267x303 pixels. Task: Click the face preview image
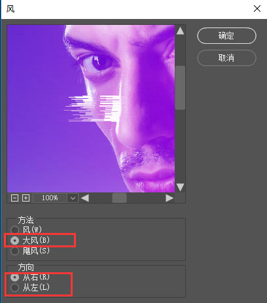pyautogui.click(x=91, y=109)
